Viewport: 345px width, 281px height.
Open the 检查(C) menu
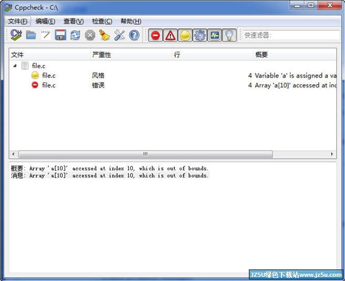click(102, 21)
